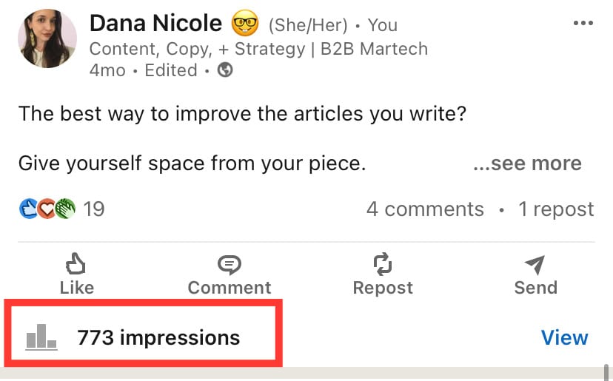
Task: Click the paper plane Send icon
Action: click(x=535, y=265)
